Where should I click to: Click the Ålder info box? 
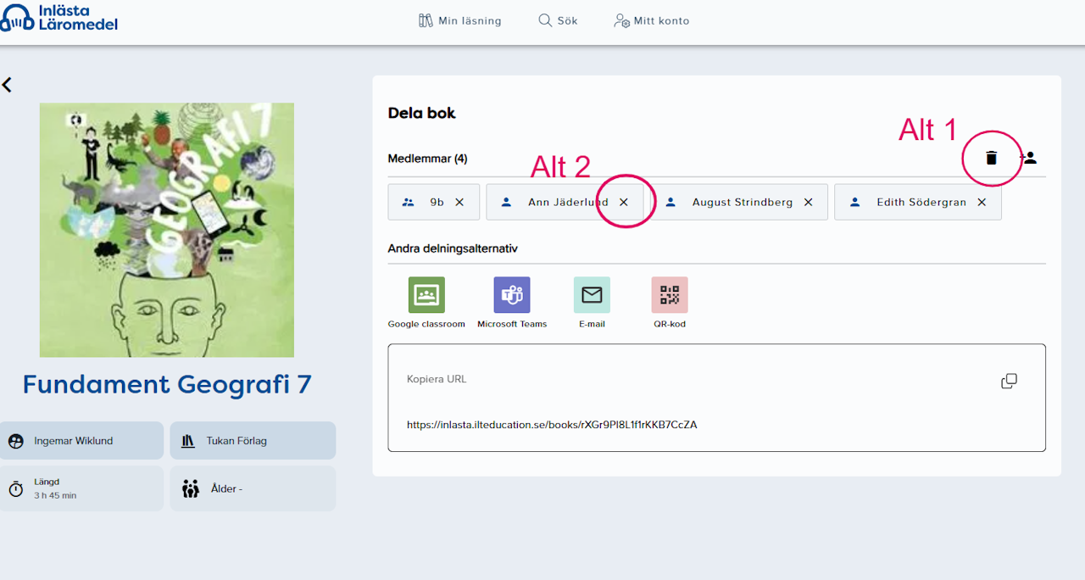[253, 488]
